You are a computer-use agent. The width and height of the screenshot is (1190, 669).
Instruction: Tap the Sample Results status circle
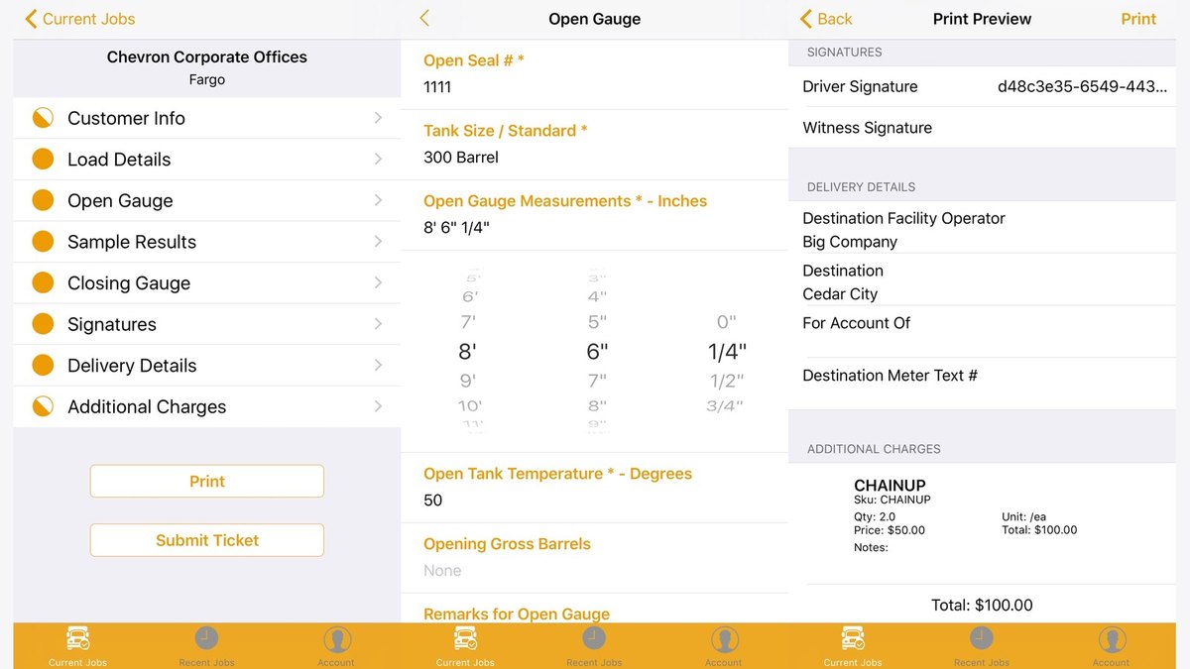(x=43, y=242)
